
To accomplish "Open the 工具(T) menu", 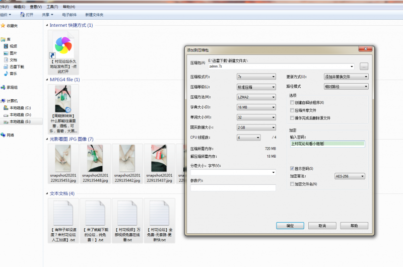I will (x=52, y=7).
